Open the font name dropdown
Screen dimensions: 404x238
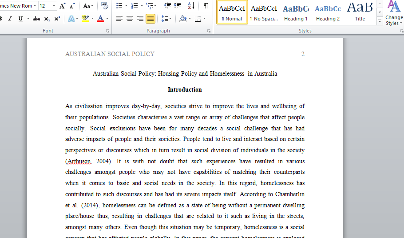tap(35, 6)
